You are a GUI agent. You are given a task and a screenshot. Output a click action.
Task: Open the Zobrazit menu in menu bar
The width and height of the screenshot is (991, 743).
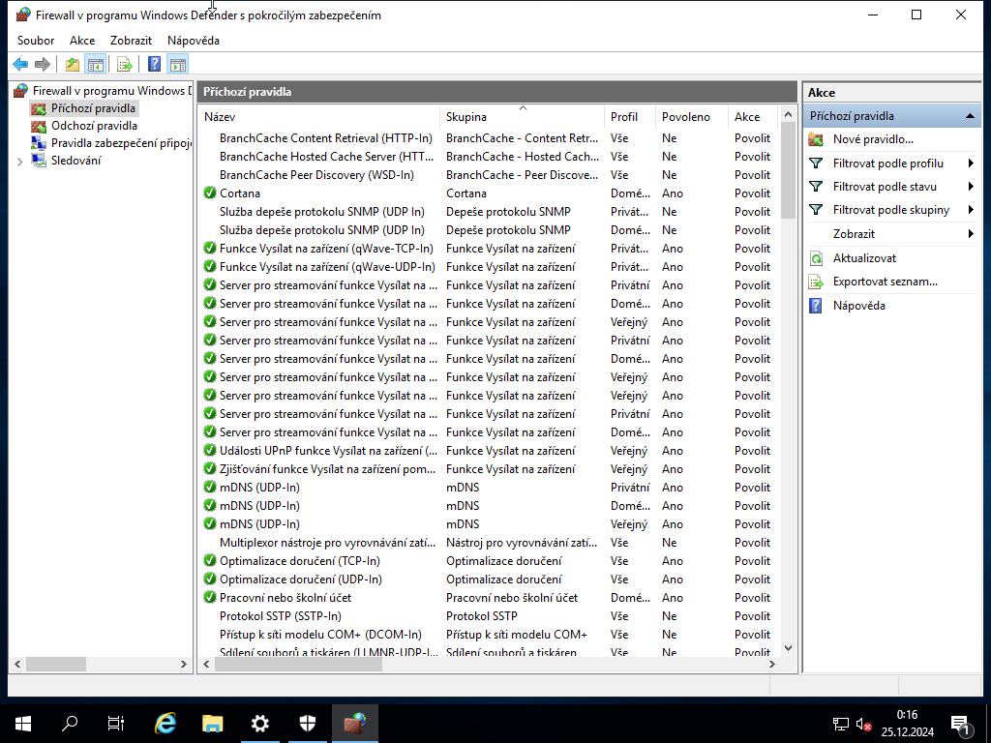tap(131, 40)
